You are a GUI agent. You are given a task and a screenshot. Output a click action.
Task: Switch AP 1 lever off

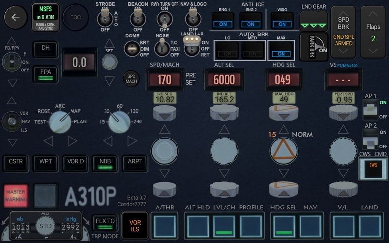pos(371,110)
